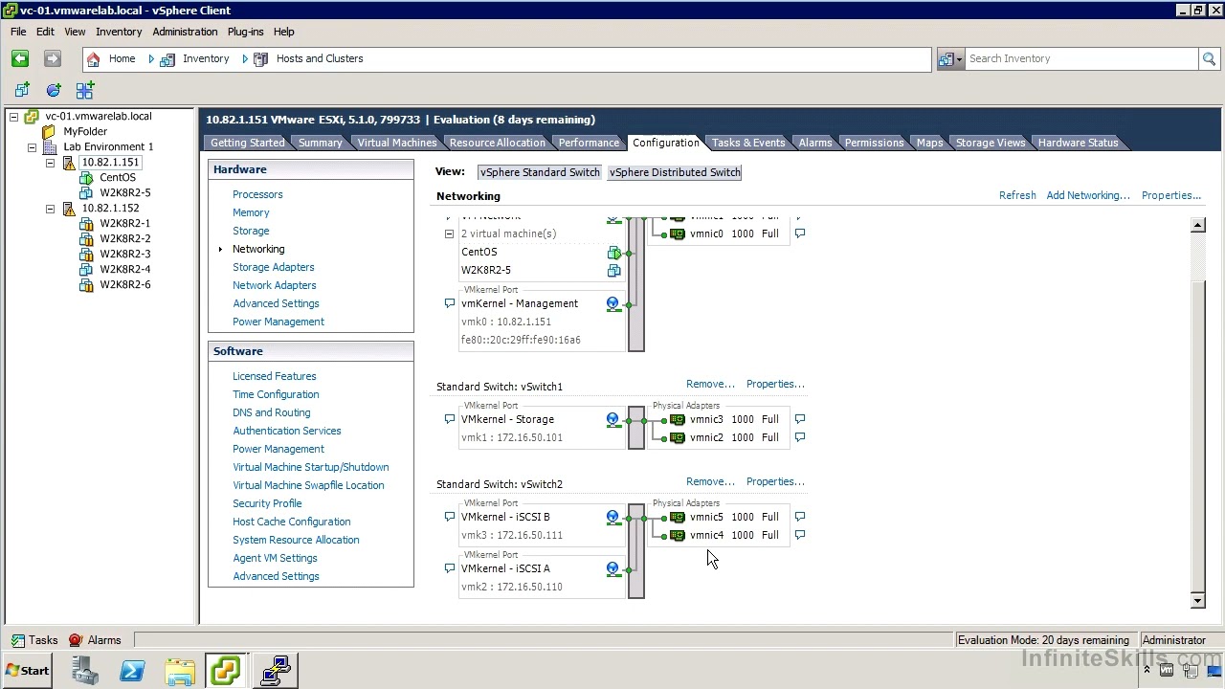Image resolution: width=1225 pixels, height=689 pixels.
Task: Select W2K8R2-1 virtual machine
Action: [125, 224]
